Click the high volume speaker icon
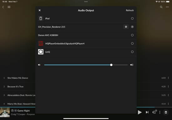 [132, 65]
